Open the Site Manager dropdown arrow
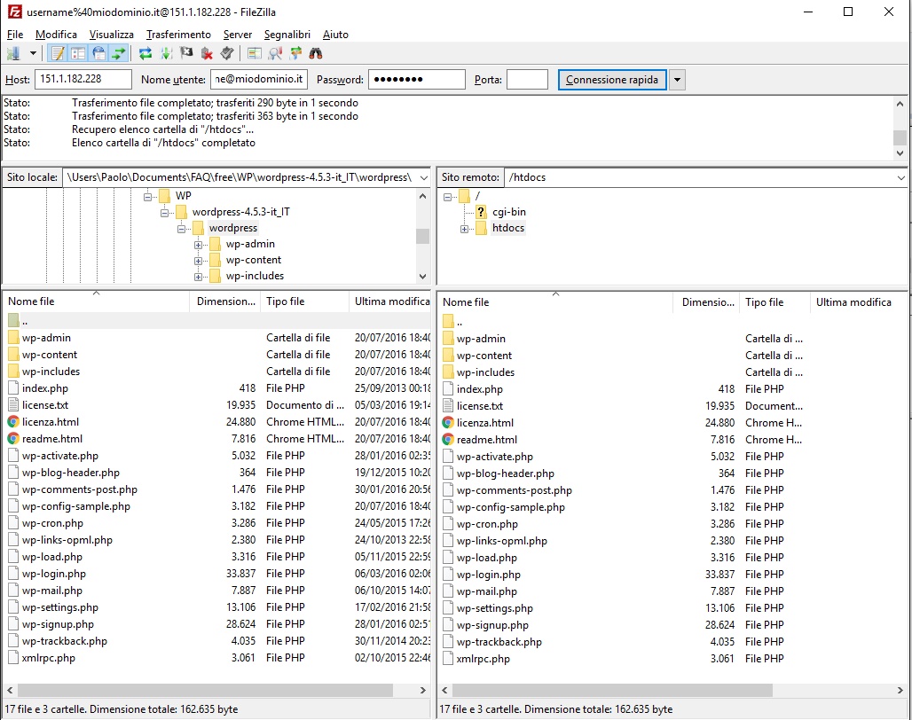912x720 pixels. pyautogui.click(x=33, y=54)
